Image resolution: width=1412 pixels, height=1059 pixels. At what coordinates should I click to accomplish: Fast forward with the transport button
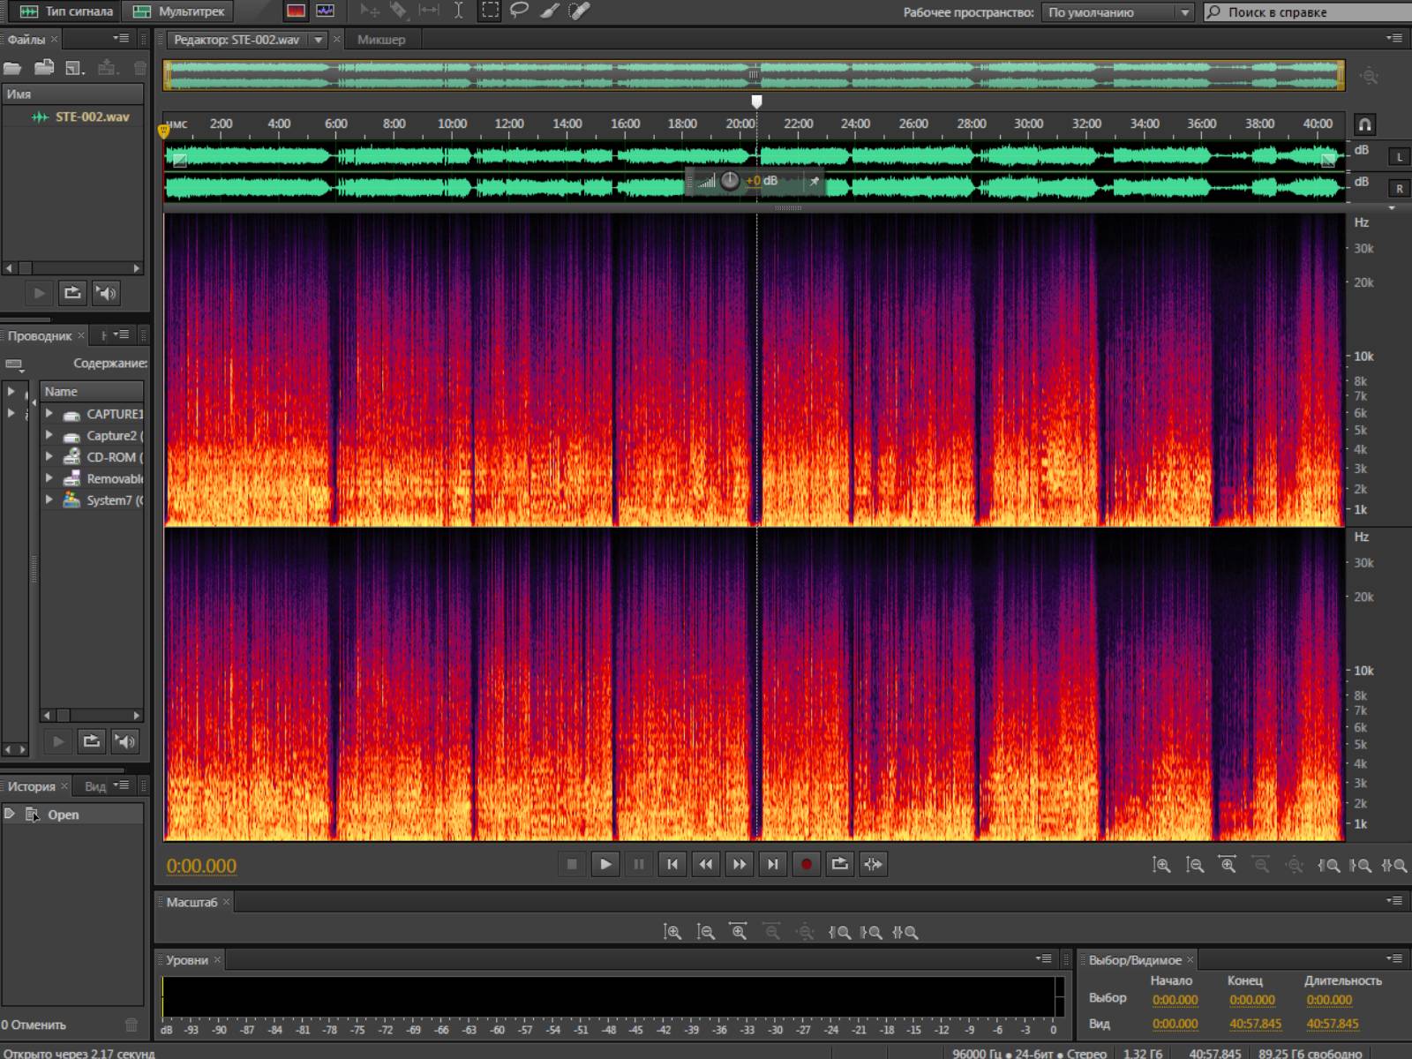pos(740,864)
